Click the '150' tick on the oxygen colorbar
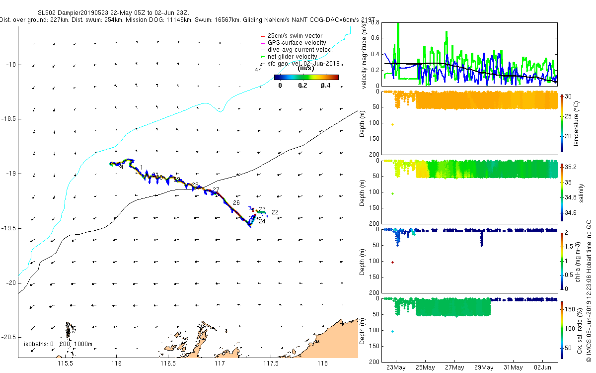The height and width of the screenshot is (373, 596). coord(571,308)
